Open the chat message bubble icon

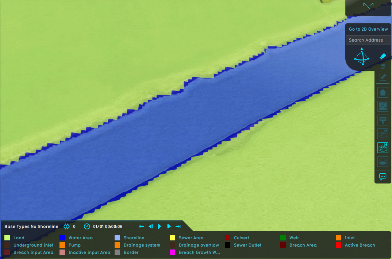[x=383, y=177]
